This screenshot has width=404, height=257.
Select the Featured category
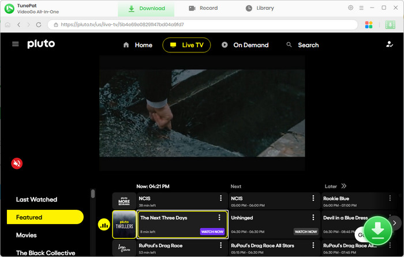click(46, 217)
